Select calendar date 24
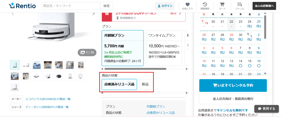This screenshot has height=117, width=281. (x=250, y=24)
